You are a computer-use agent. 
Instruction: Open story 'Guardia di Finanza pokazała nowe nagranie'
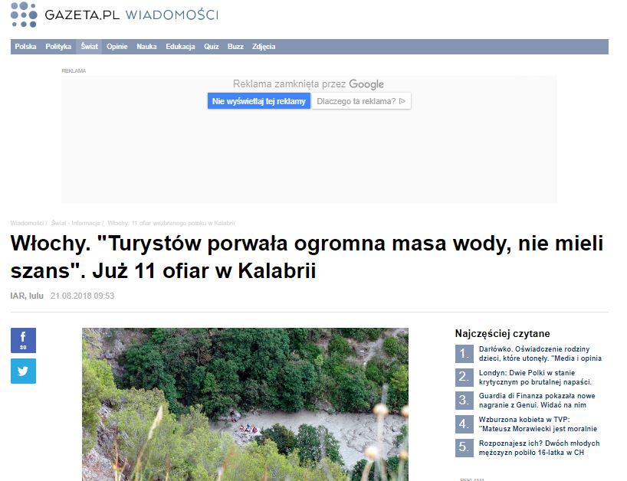click(x=537, y=401)
